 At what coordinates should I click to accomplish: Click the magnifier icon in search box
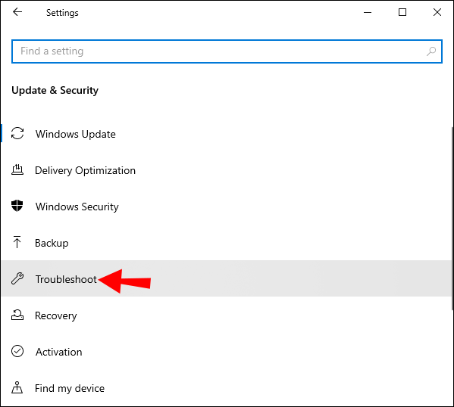(431, 51)
